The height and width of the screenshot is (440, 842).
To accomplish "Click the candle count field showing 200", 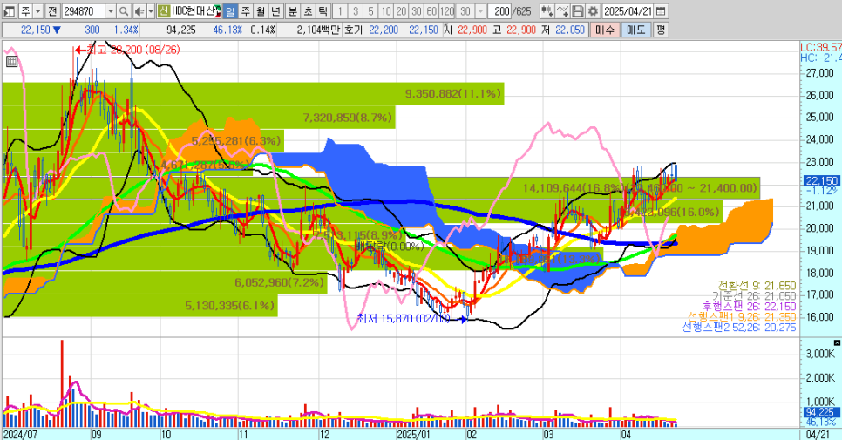I will pyautogui.click(x=500, y=10).
